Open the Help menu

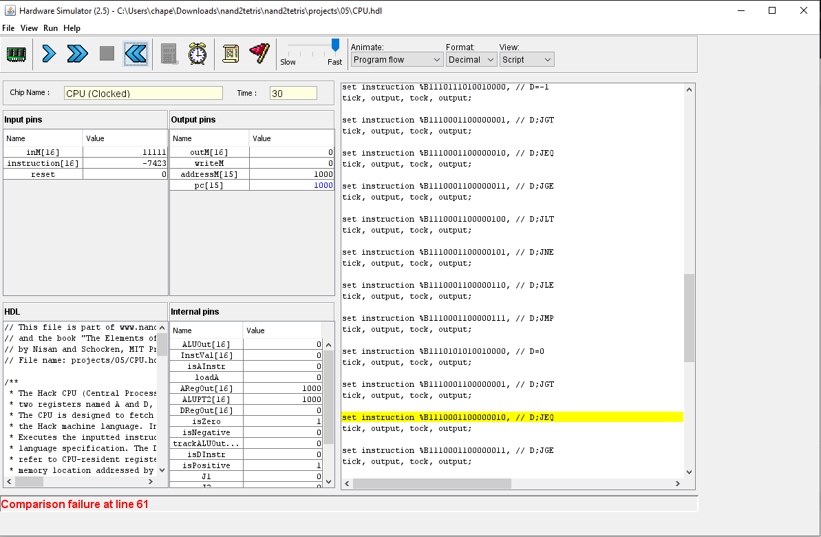72,28
